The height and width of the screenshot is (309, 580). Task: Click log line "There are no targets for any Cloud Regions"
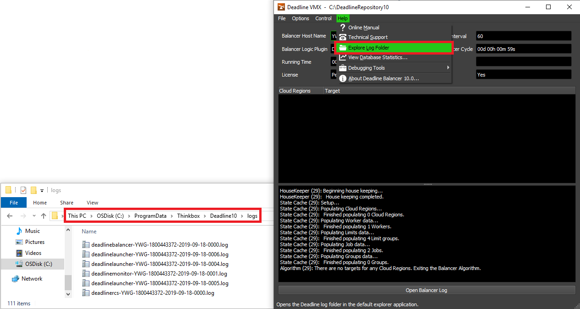363,268
